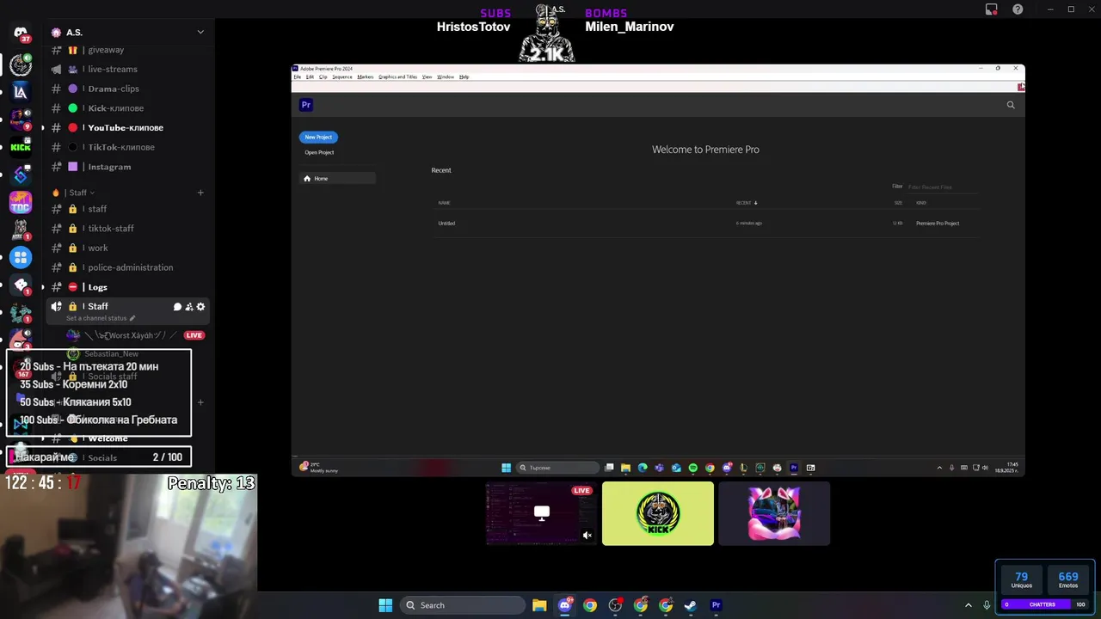Open Steam from the taskbar
This screenshot has height=619, width=1101.
click(691, 605)
